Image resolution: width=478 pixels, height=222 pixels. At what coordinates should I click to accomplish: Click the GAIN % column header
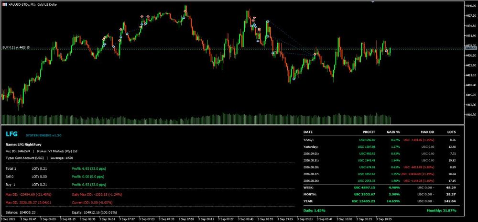pos(394,132)
